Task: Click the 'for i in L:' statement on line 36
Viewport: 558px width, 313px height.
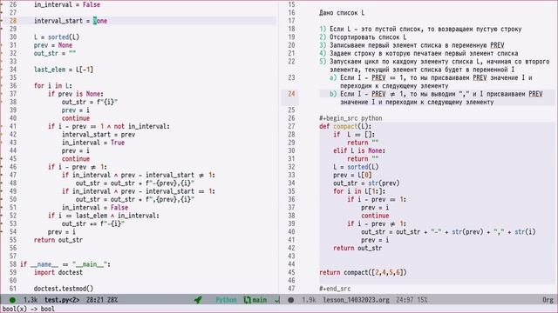Action: pos(53,86)
